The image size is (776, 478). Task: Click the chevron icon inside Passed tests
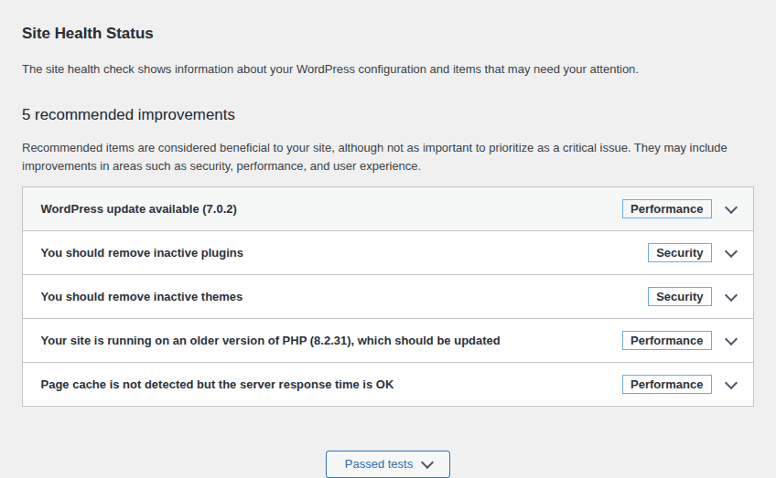(427, 464)
